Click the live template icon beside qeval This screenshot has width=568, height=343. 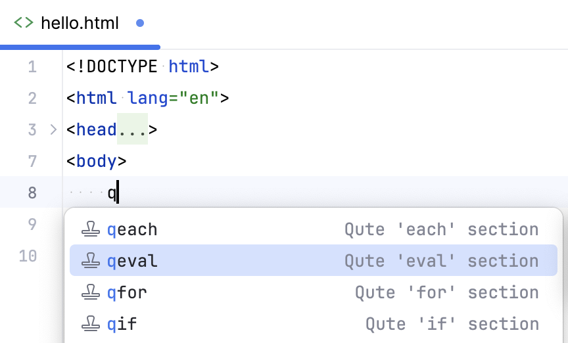[90, 261]
